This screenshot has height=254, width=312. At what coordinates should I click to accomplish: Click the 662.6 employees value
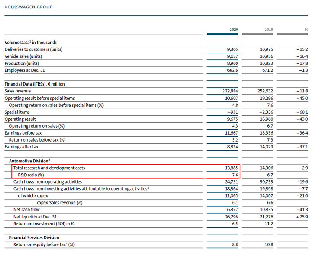(232, 70)
